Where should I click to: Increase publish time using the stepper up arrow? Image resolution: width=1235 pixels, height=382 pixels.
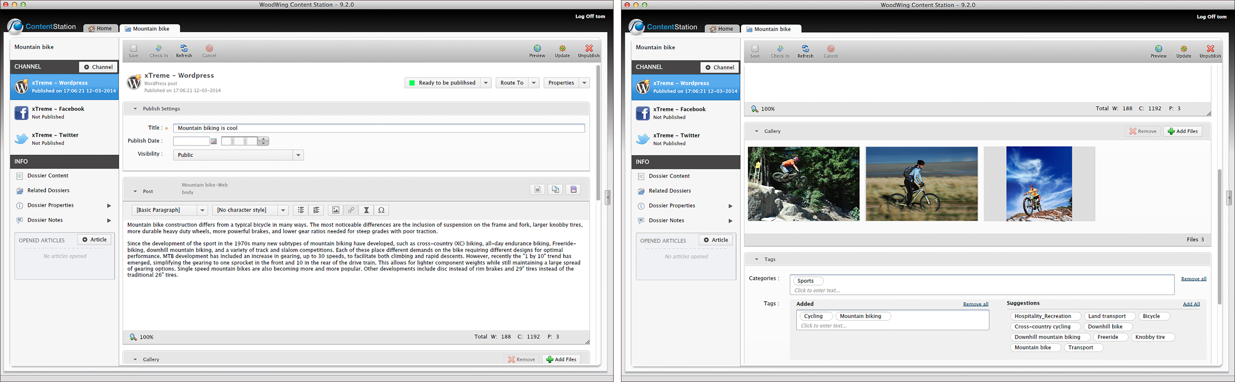[263, 139]
